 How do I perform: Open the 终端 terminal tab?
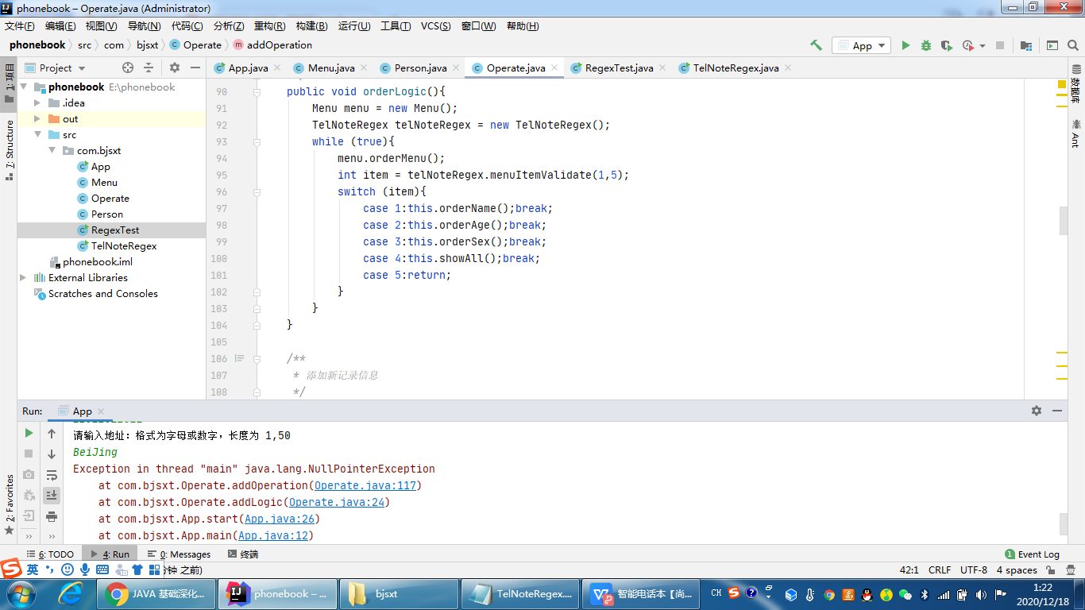[x=243, y=554]
